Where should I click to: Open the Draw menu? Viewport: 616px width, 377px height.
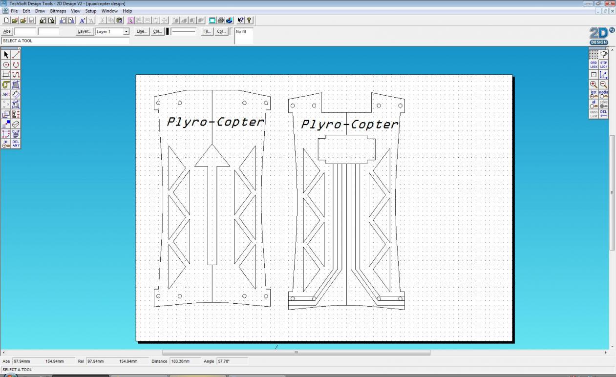click(40, 11)
